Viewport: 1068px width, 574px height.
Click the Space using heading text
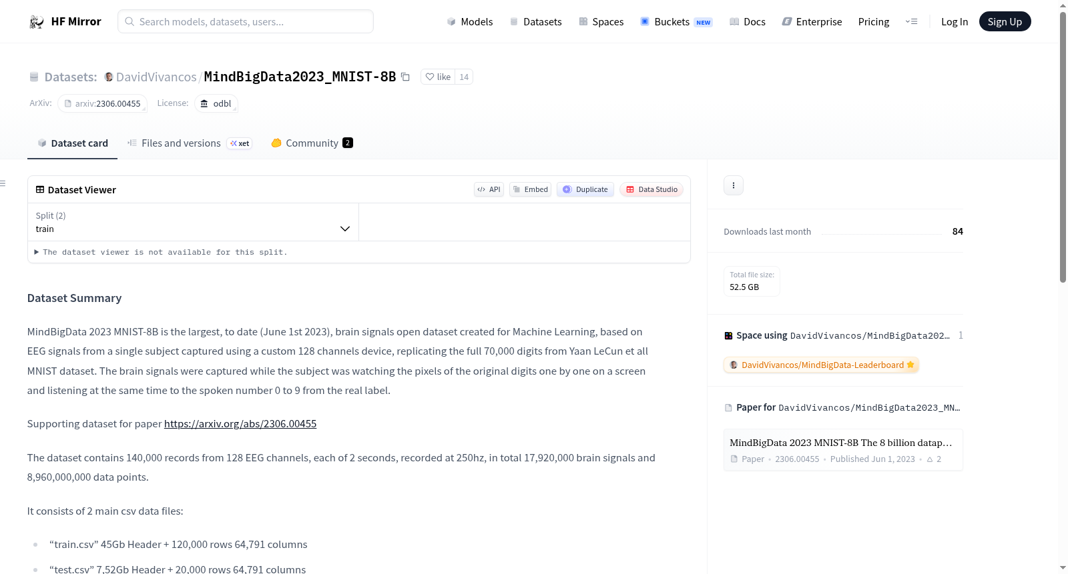[x=762, y=335]
